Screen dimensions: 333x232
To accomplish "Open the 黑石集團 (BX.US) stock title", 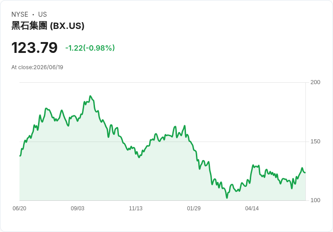I will pyautogui.click(x=48, y=26).
